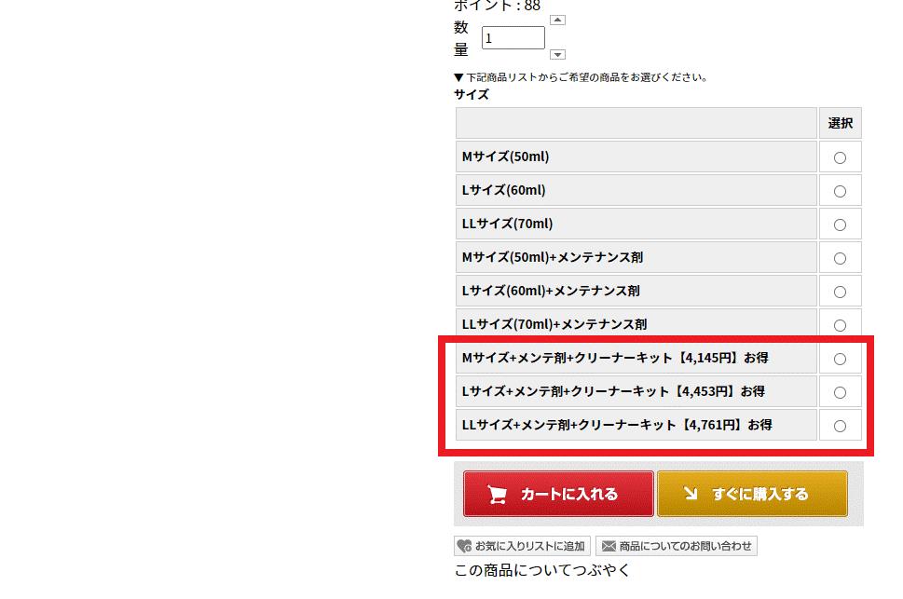Click the arrow icon on the yellow button
This screenshot has width=903, height=599.
[x=691, y=493]
